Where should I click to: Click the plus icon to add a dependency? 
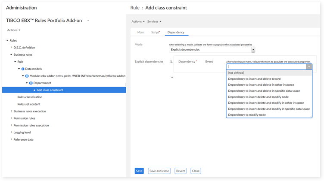(x=172, y=77)
